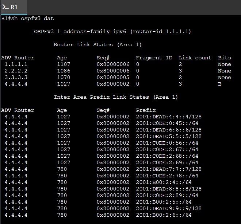
Task: Click prefix 2001:B00:2:6::/64
Action: click(x=164, y=215)
